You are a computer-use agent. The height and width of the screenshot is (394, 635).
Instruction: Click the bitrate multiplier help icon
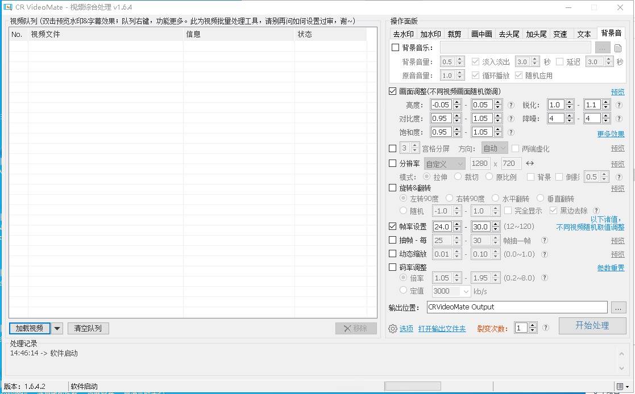tap(545, 278)
